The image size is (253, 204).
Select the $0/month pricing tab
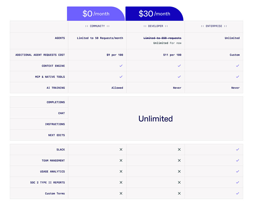tap(96, 13)
